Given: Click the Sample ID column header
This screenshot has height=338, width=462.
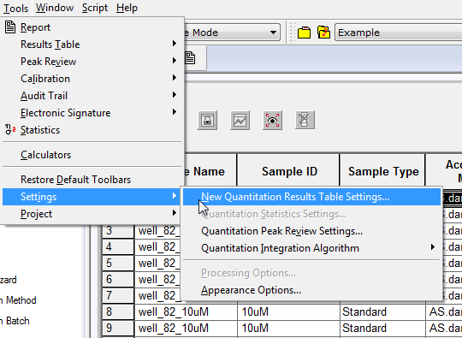Looking at the screenshot, I should click(288, 171).
